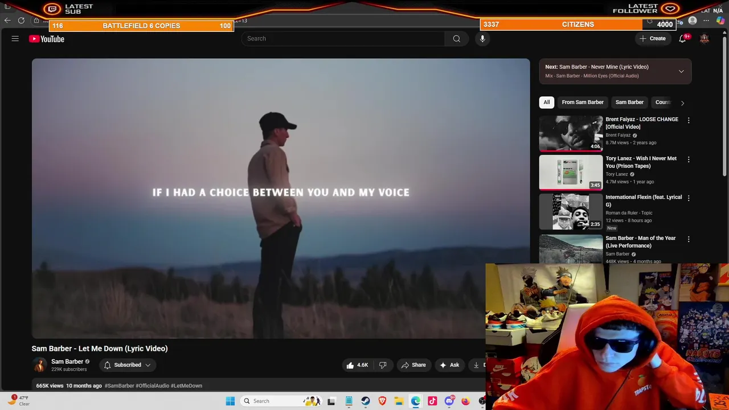
Task: Open the International Flexin thumbnail
Action: click(x=571, y=211)
